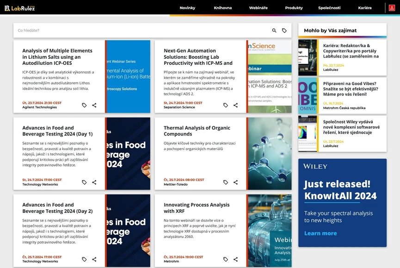Open 'Připraveni na Good Vibes?' sidebar article

click(x=351, y=89)
